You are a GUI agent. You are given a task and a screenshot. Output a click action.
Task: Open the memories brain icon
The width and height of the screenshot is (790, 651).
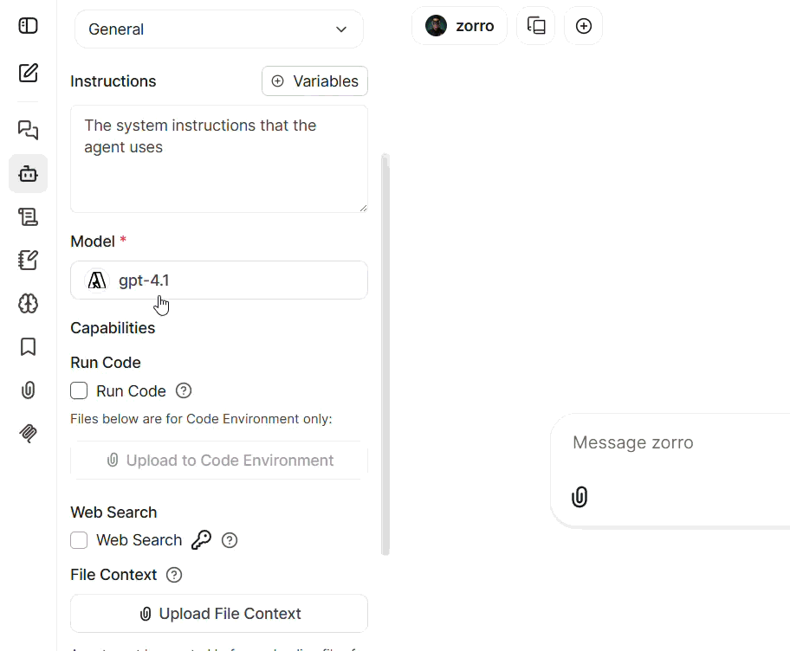click(29, 304)
